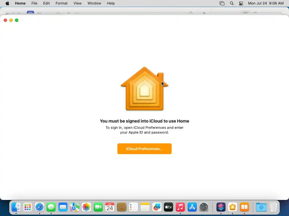The height and width of the screenshot is (216, 289).
Task: Minimize the Home window
Action: (x=11, y=20)
